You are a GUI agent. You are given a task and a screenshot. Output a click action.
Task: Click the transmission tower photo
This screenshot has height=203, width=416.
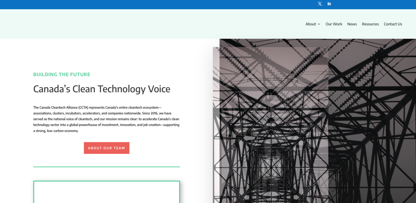[371, 121]
